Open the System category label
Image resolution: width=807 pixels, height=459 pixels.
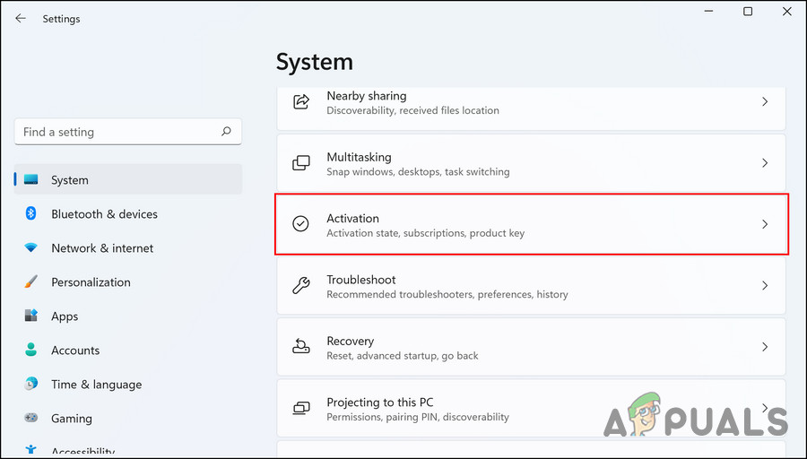pos(69,180)
